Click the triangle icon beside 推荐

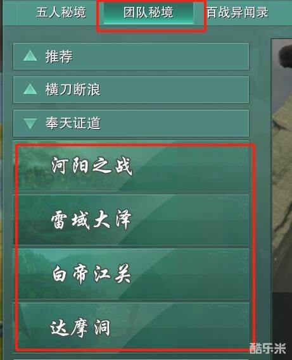(30, 56)
